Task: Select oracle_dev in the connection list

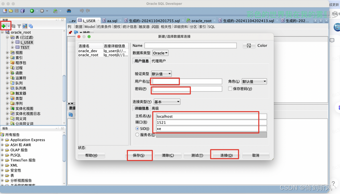Action: [103, 51]
